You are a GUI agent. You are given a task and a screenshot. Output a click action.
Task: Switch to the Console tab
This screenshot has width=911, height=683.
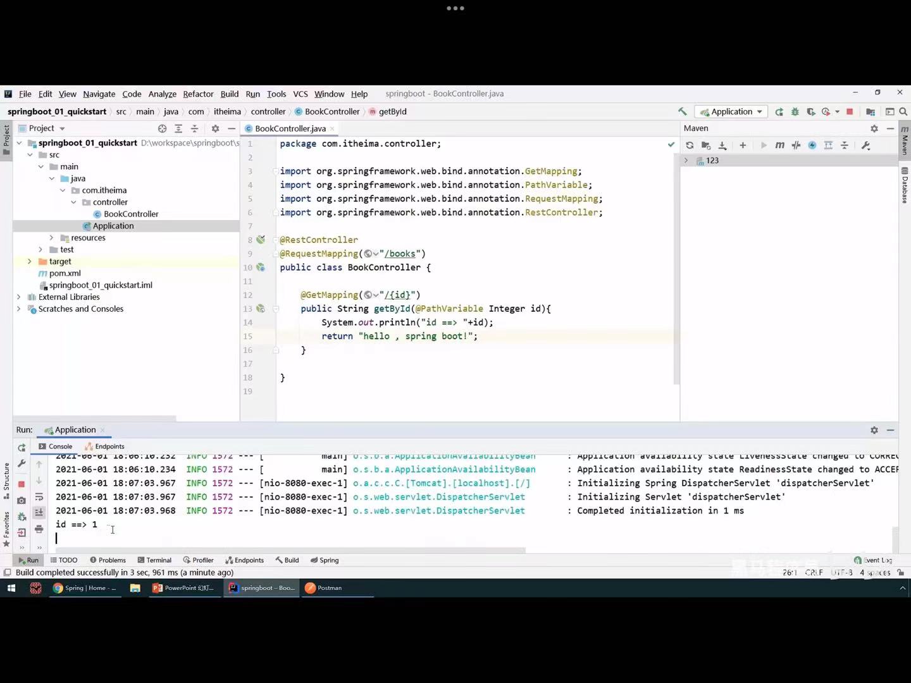pos(56,446)
